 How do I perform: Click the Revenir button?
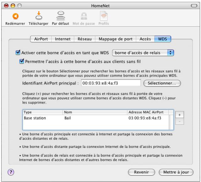[x=141, y=172]
